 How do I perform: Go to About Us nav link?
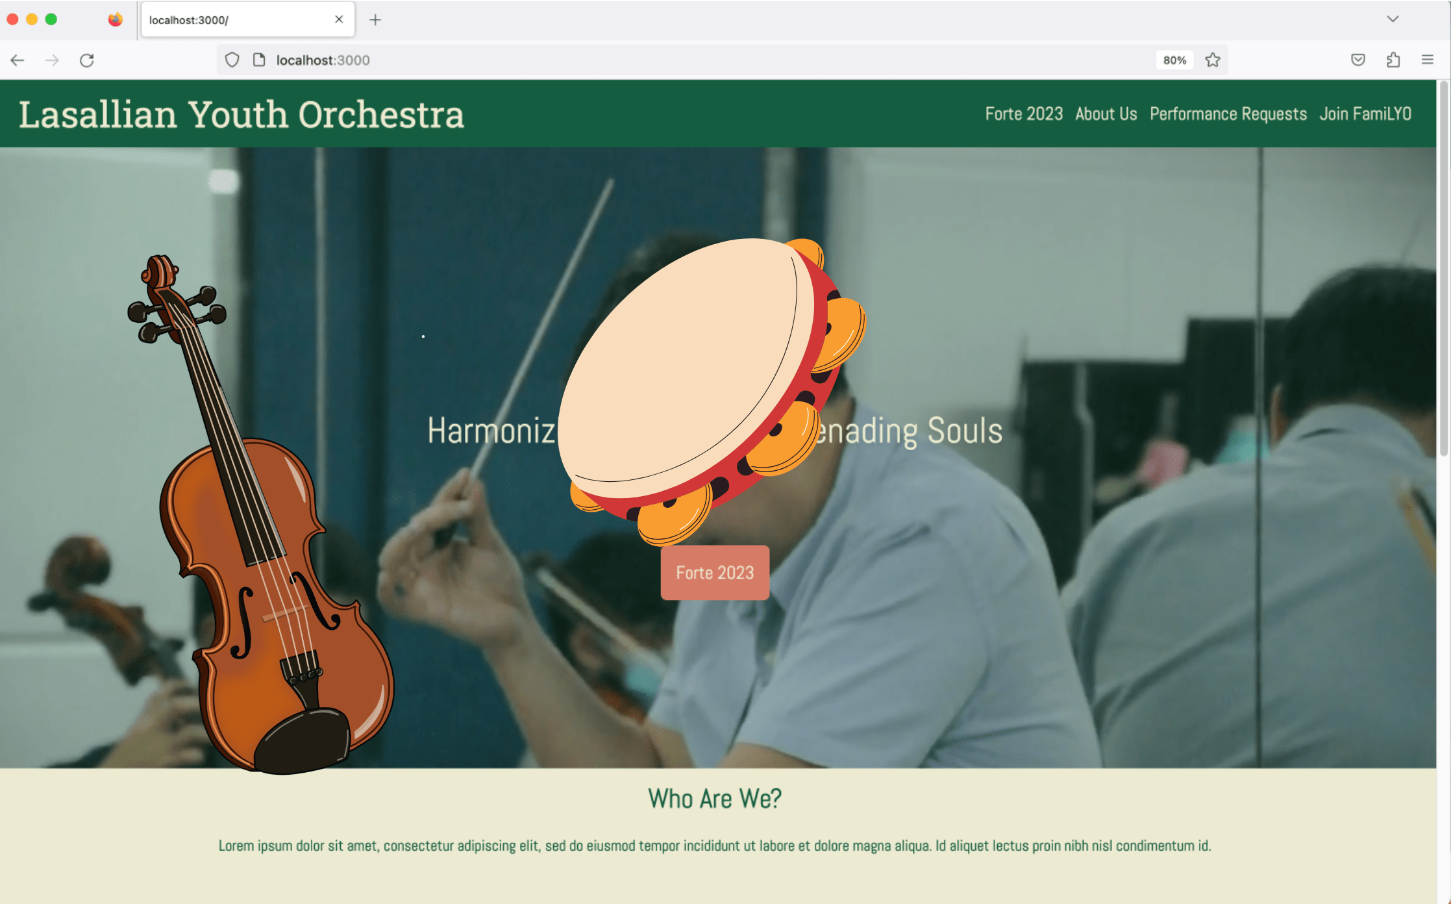[1106, 114]
